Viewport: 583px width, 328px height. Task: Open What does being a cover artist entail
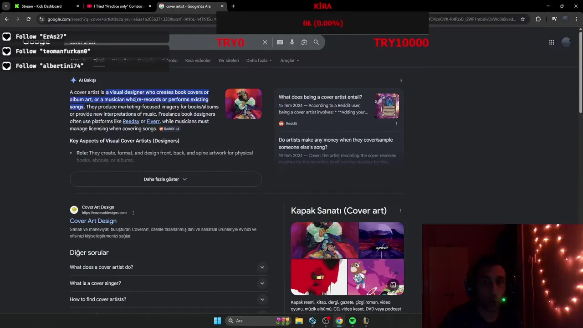320,97
